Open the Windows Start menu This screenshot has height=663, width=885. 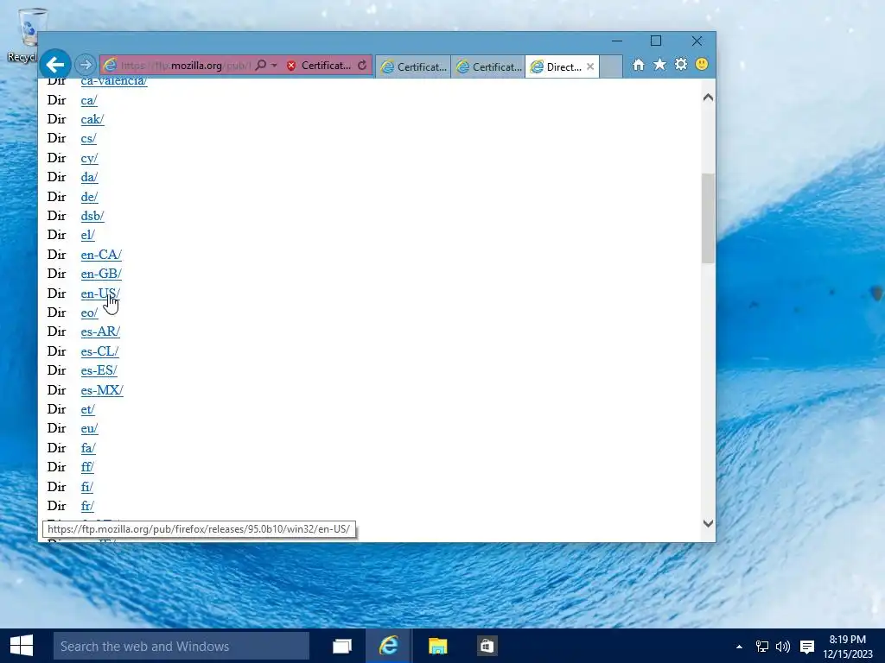(22, 646)
